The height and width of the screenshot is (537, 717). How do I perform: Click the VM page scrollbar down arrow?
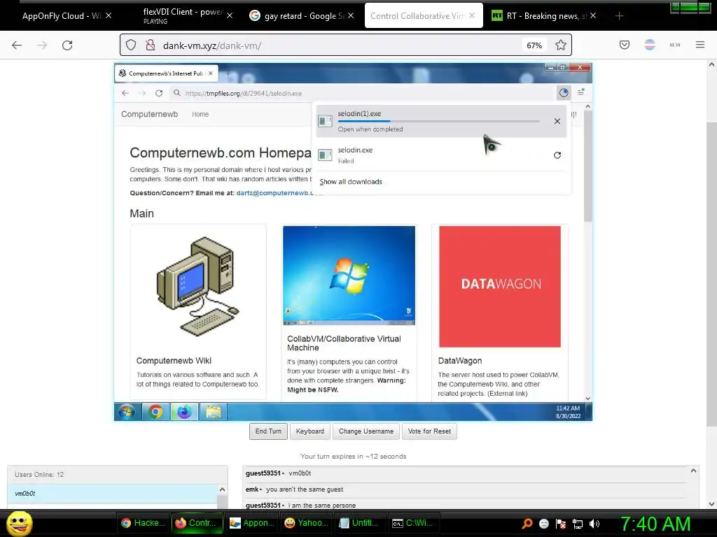click(588, 399)
